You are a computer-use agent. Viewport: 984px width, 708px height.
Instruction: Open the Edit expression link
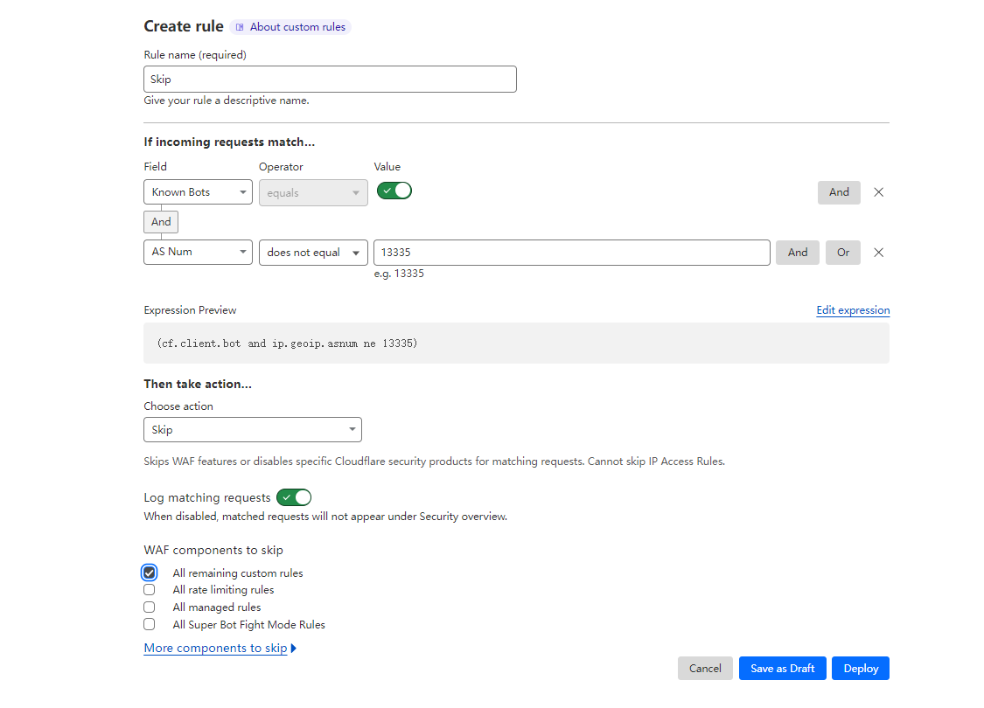(x=853, y=310)
